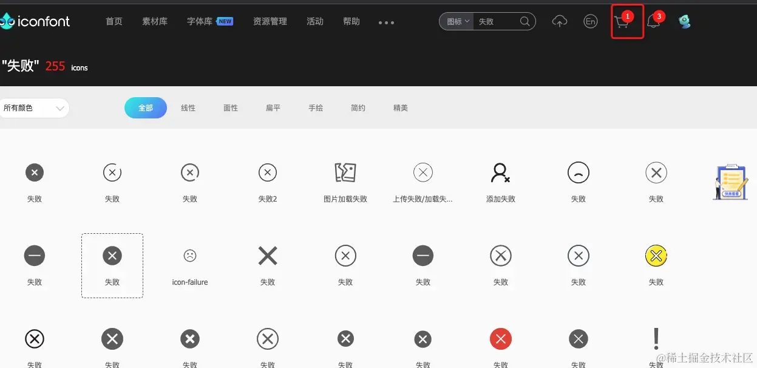Select the icon-failure sad face
This screenshot has width=757, height=368.
click(x=190, y=256)
